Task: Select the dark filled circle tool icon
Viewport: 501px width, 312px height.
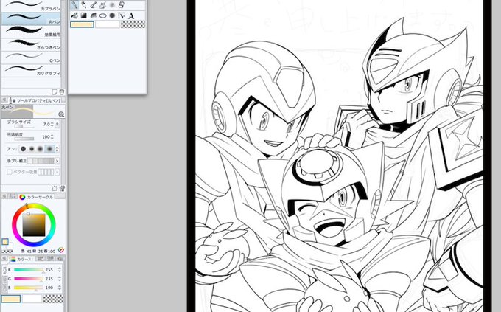Action: 112,15
